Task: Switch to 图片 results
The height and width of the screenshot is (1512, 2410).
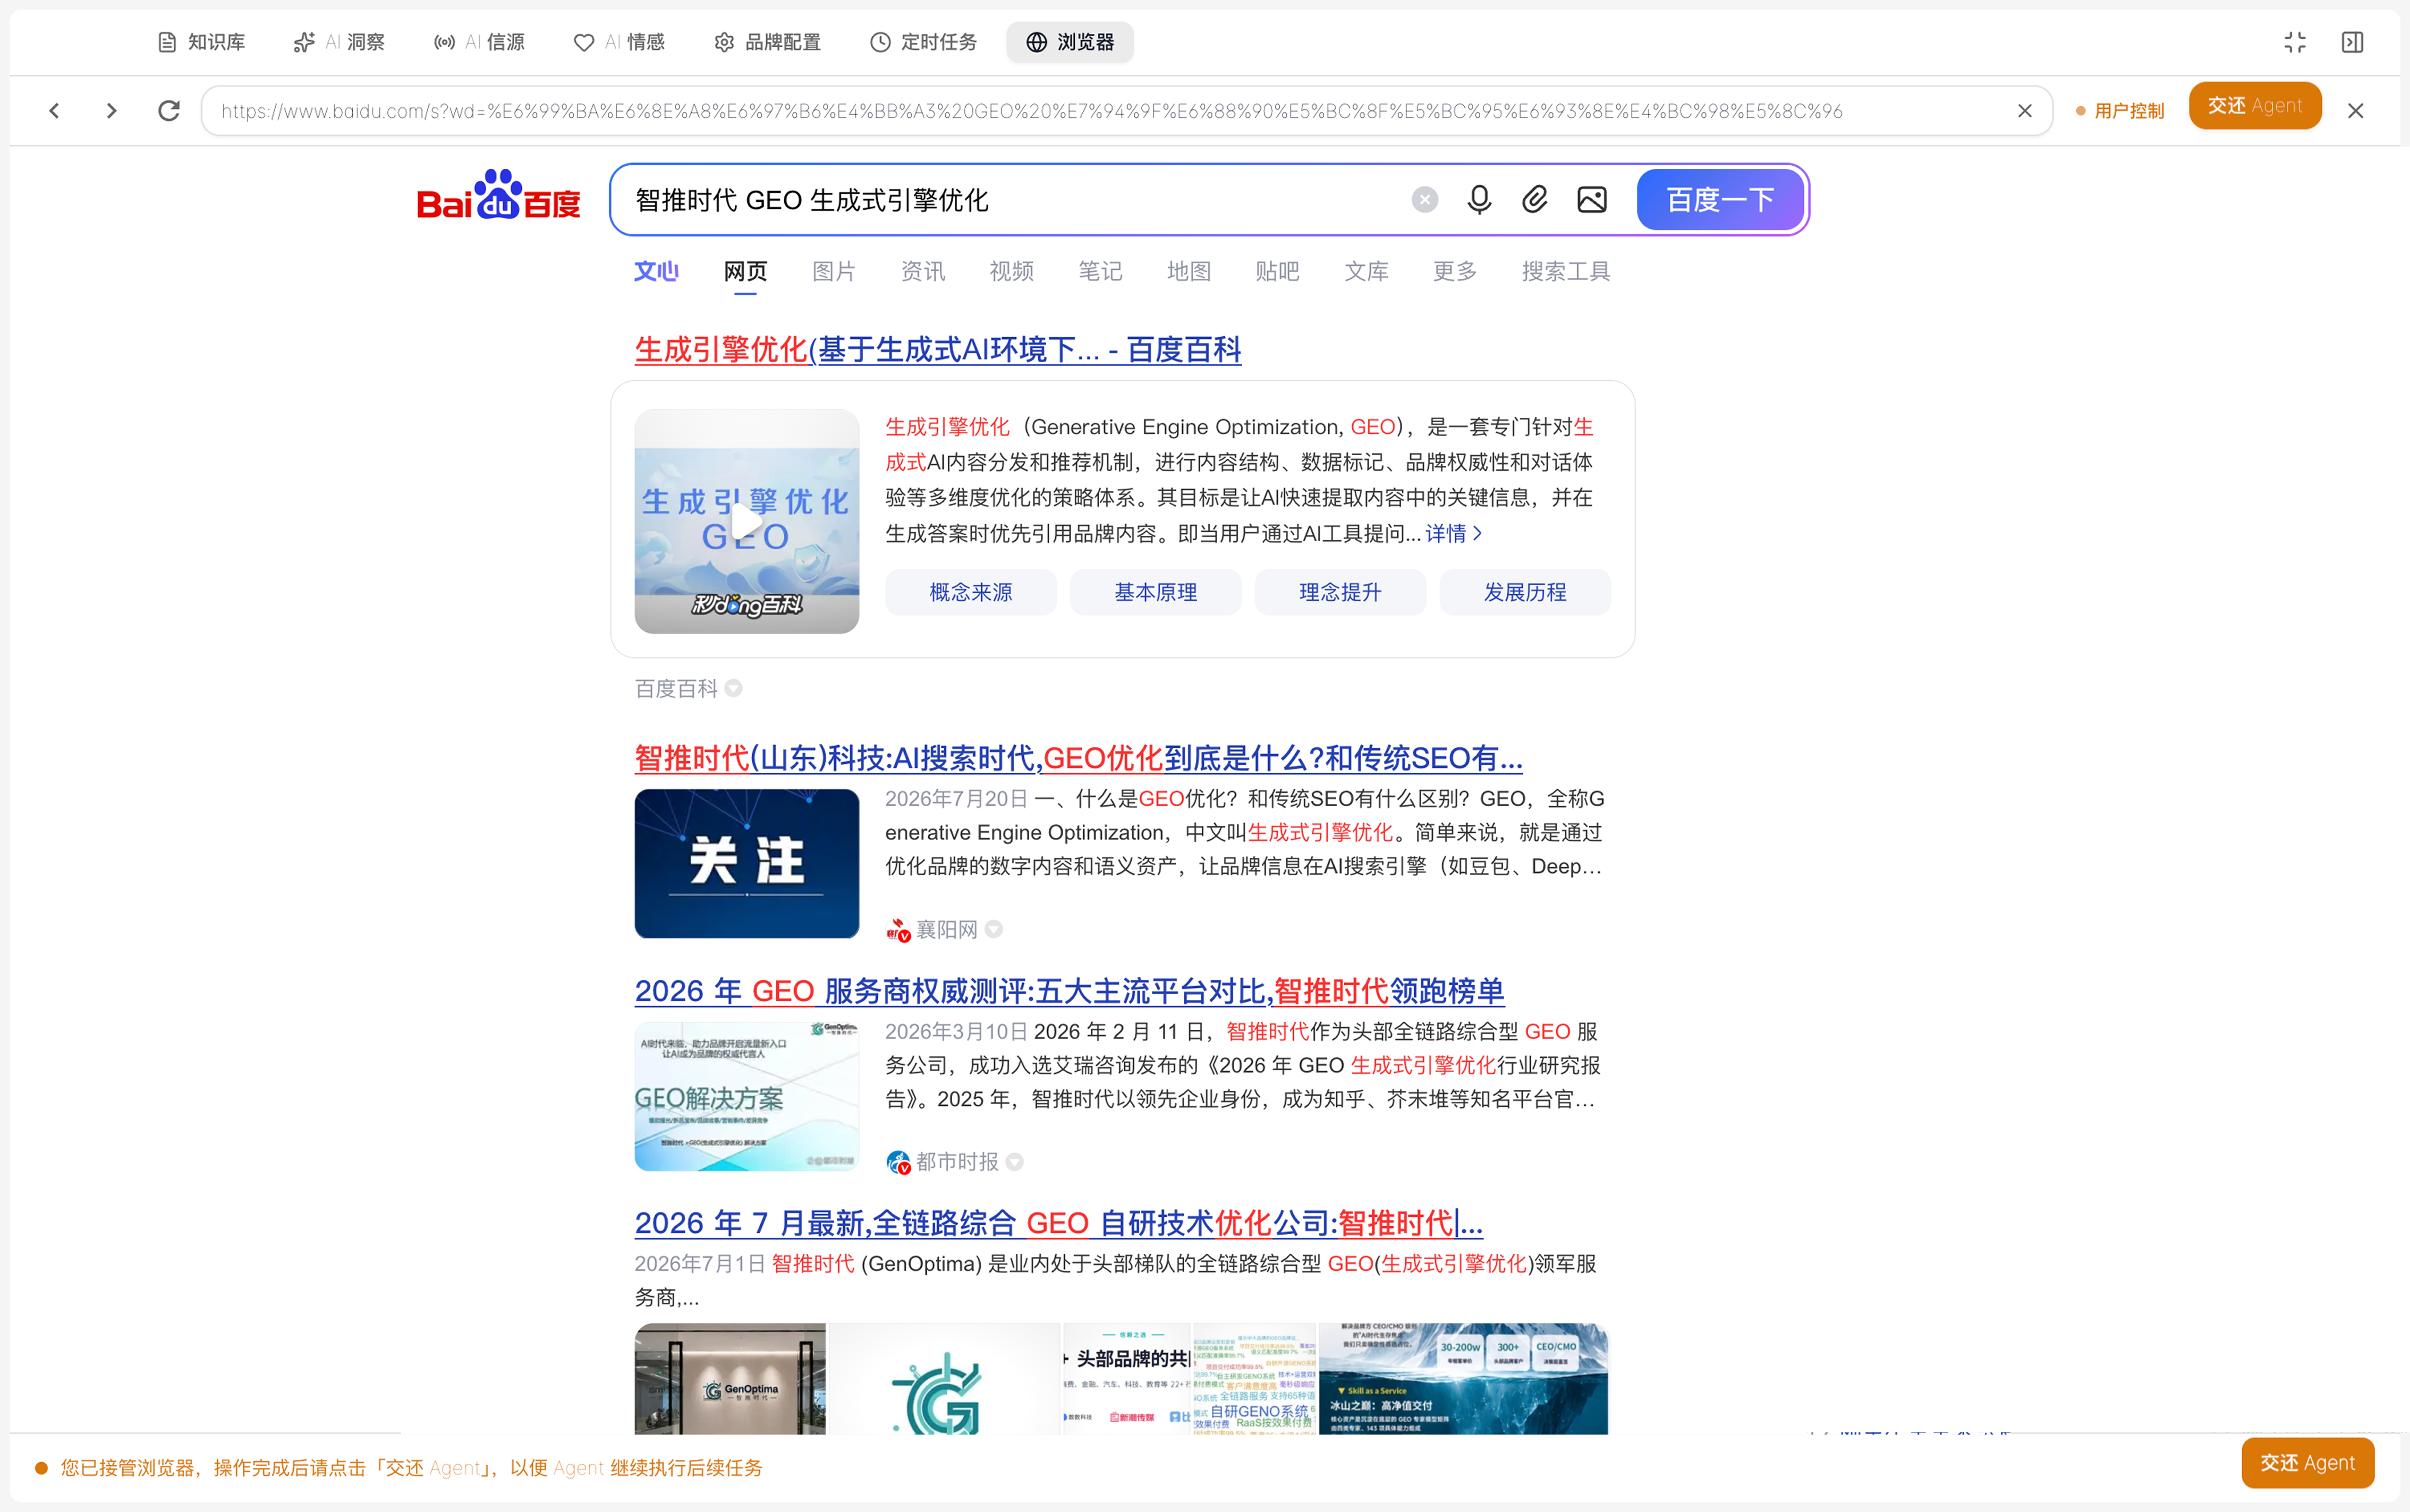Action: (833, 271)
